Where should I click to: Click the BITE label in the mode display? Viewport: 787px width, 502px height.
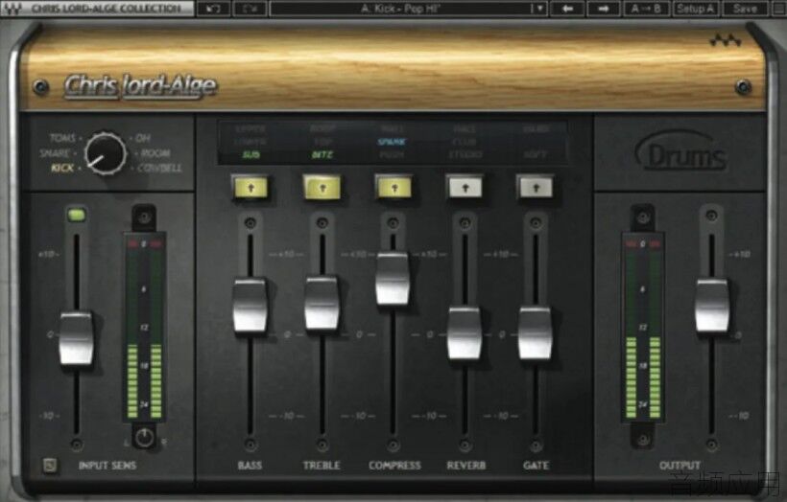pos(322,155)
